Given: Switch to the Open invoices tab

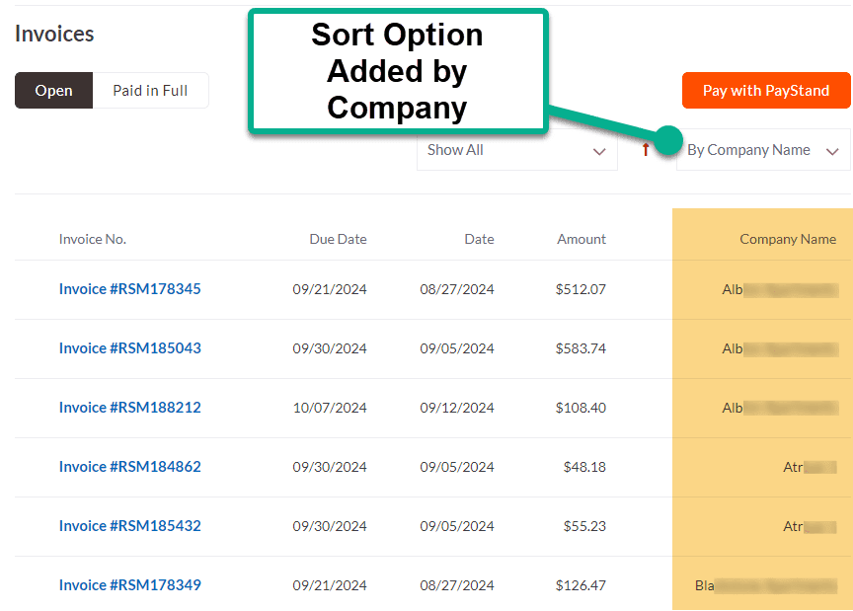Looking at the screenshot, I should coord(53,90).
